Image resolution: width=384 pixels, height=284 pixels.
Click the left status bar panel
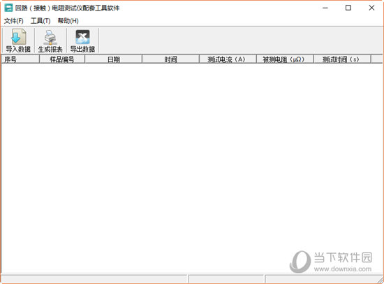[x=94, y=279]
